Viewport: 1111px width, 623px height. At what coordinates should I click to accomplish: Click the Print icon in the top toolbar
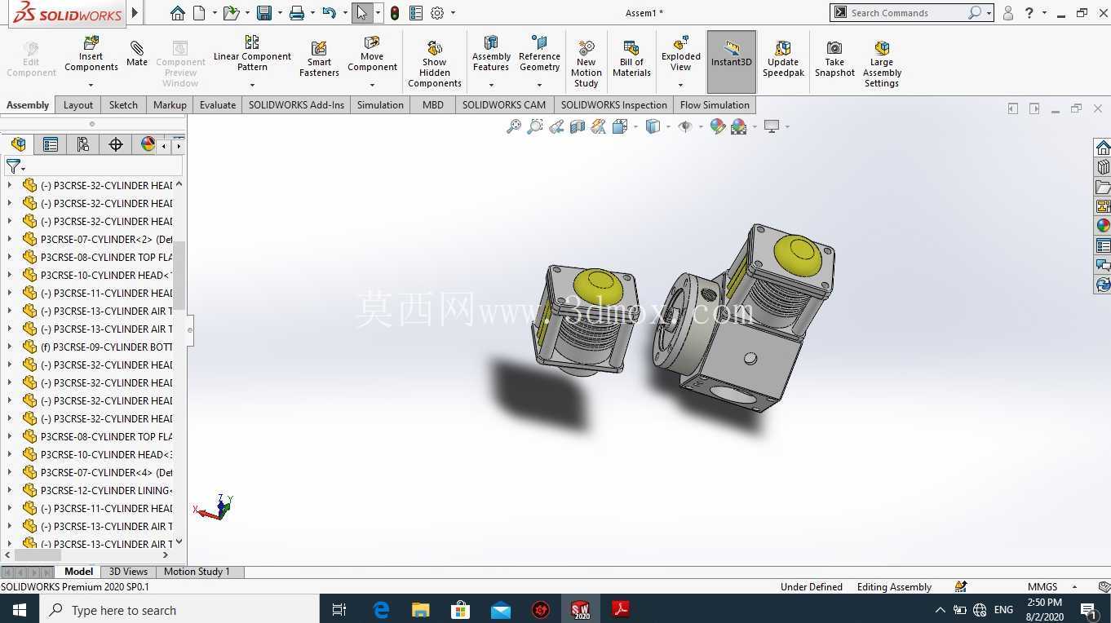coord(297,13)
